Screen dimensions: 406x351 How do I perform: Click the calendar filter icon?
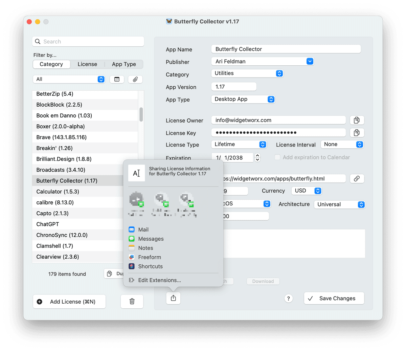(x=117, y=79)
